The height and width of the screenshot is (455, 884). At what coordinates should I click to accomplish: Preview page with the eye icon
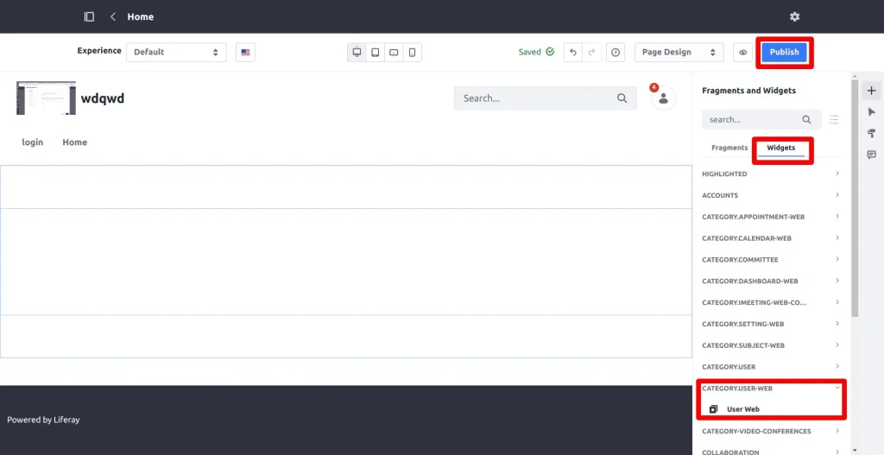pos(742,52)
